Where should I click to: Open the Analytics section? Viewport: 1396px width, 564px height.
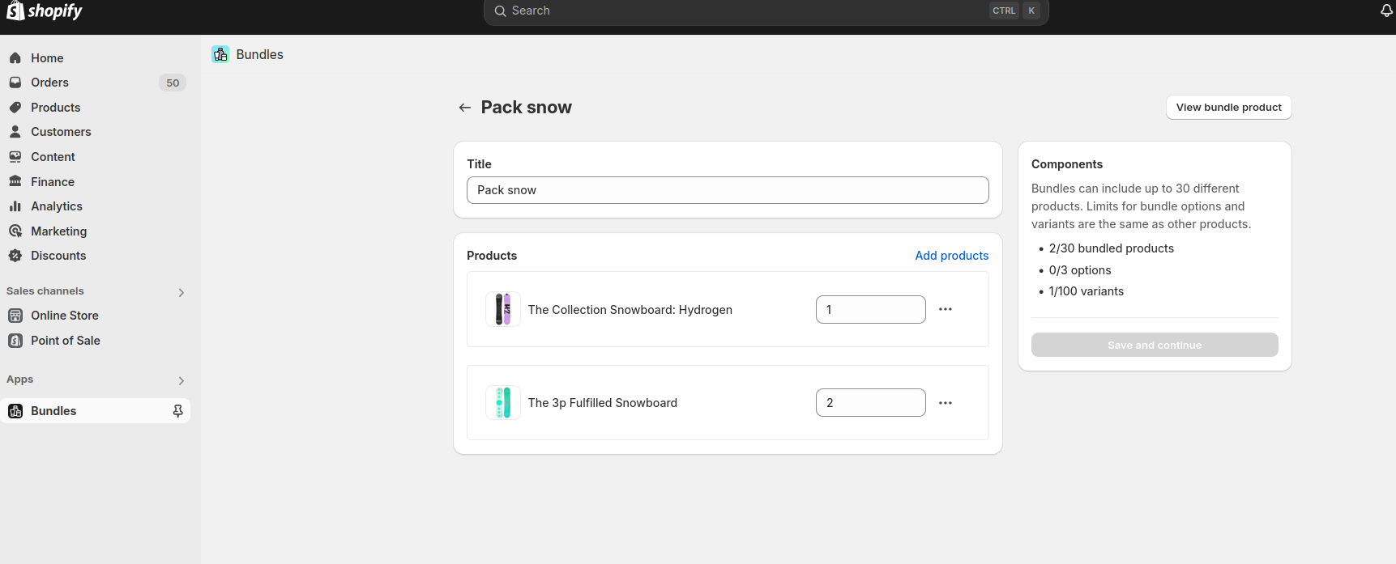56,206
